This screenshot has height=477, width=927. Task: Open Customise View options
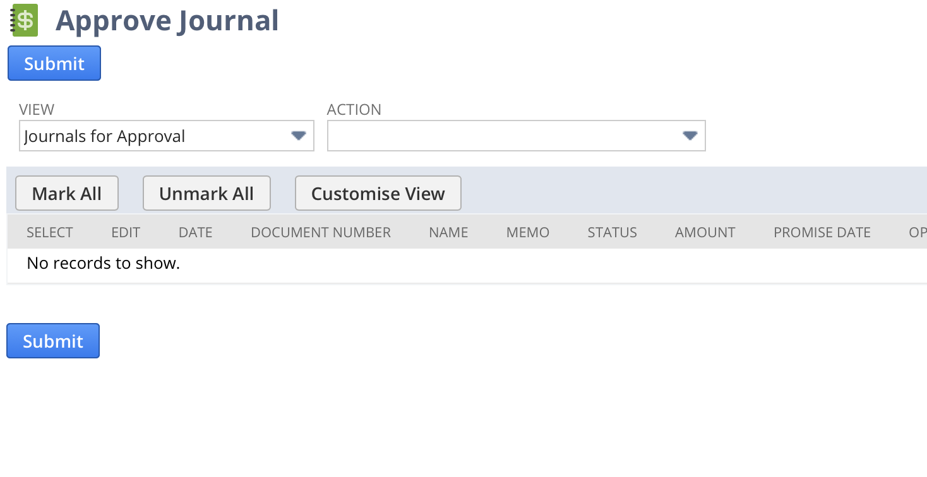tap(378, 193)
